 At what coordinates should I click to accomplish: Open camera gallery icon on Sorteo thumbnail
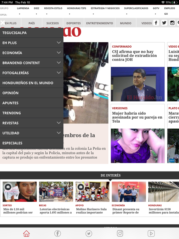pos(8,187)
